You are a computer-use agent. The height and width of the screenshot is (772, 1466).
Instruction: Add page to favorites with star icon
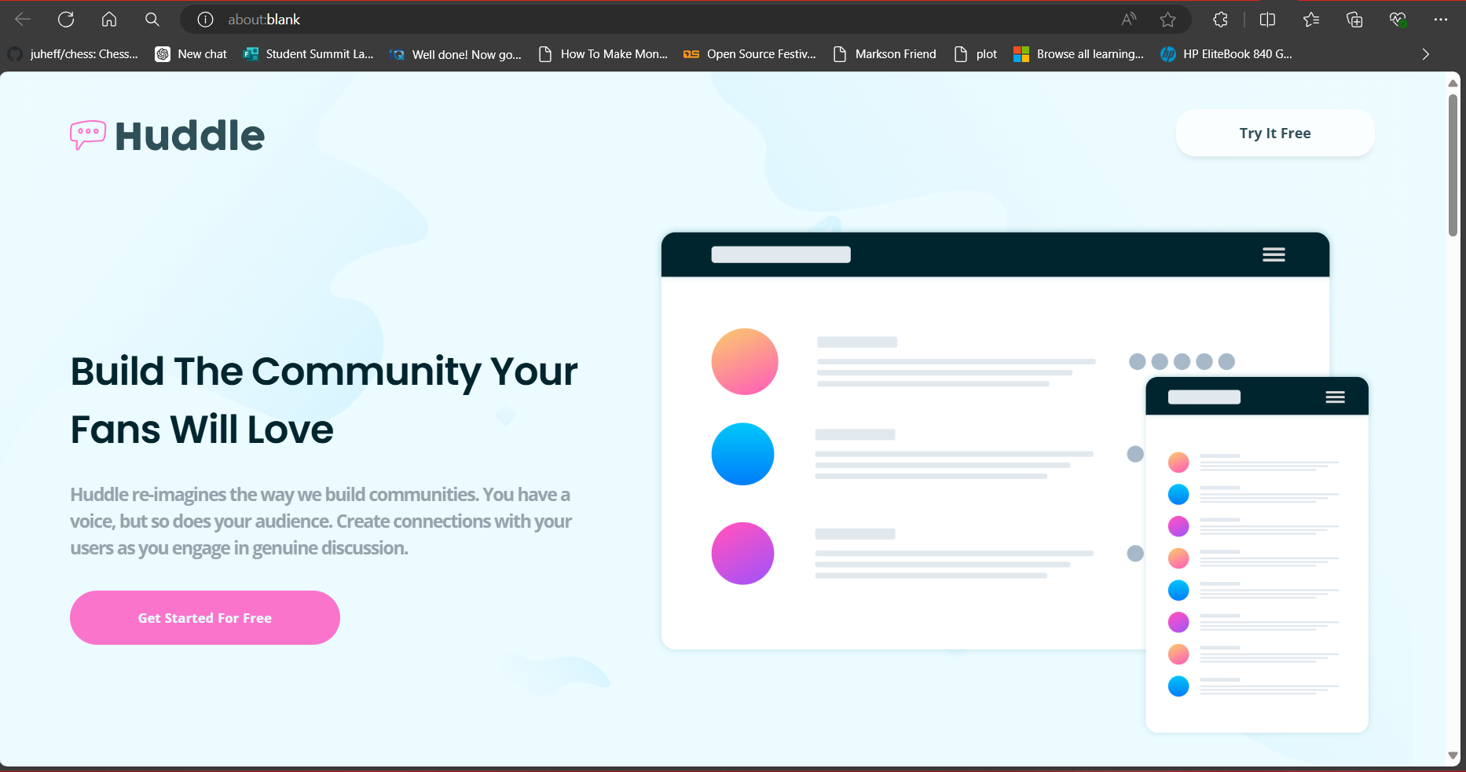click(1168, 20)
